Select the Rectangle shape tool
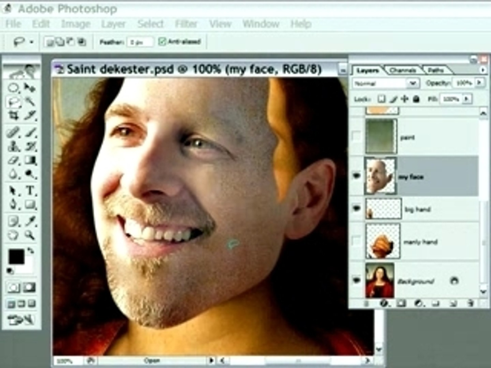 30,204
